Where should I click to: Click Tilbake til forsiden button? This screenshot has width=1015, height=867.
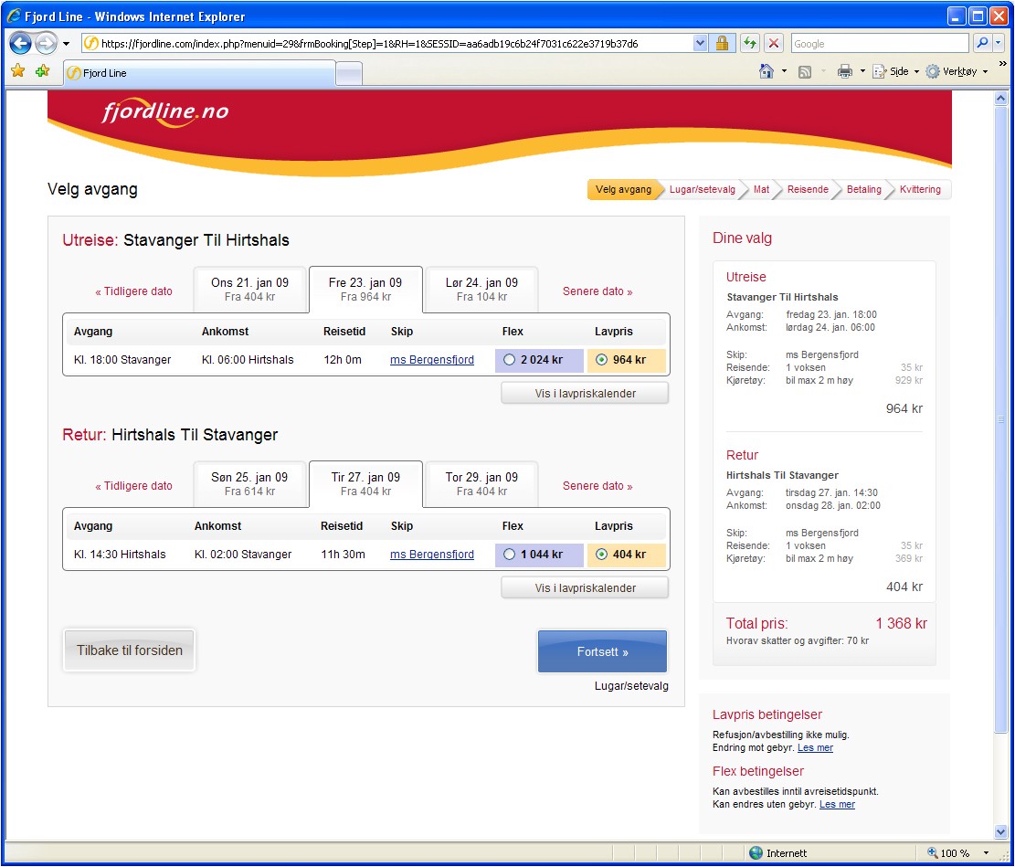click(130, 650)
